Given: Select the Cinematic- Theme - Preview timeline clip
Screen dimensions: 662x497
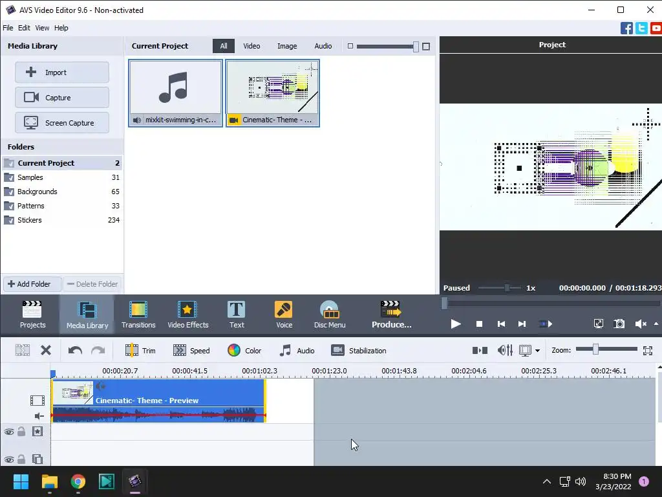Looking at the screenshot, I should pyautogui.click(x=158, y=401).
